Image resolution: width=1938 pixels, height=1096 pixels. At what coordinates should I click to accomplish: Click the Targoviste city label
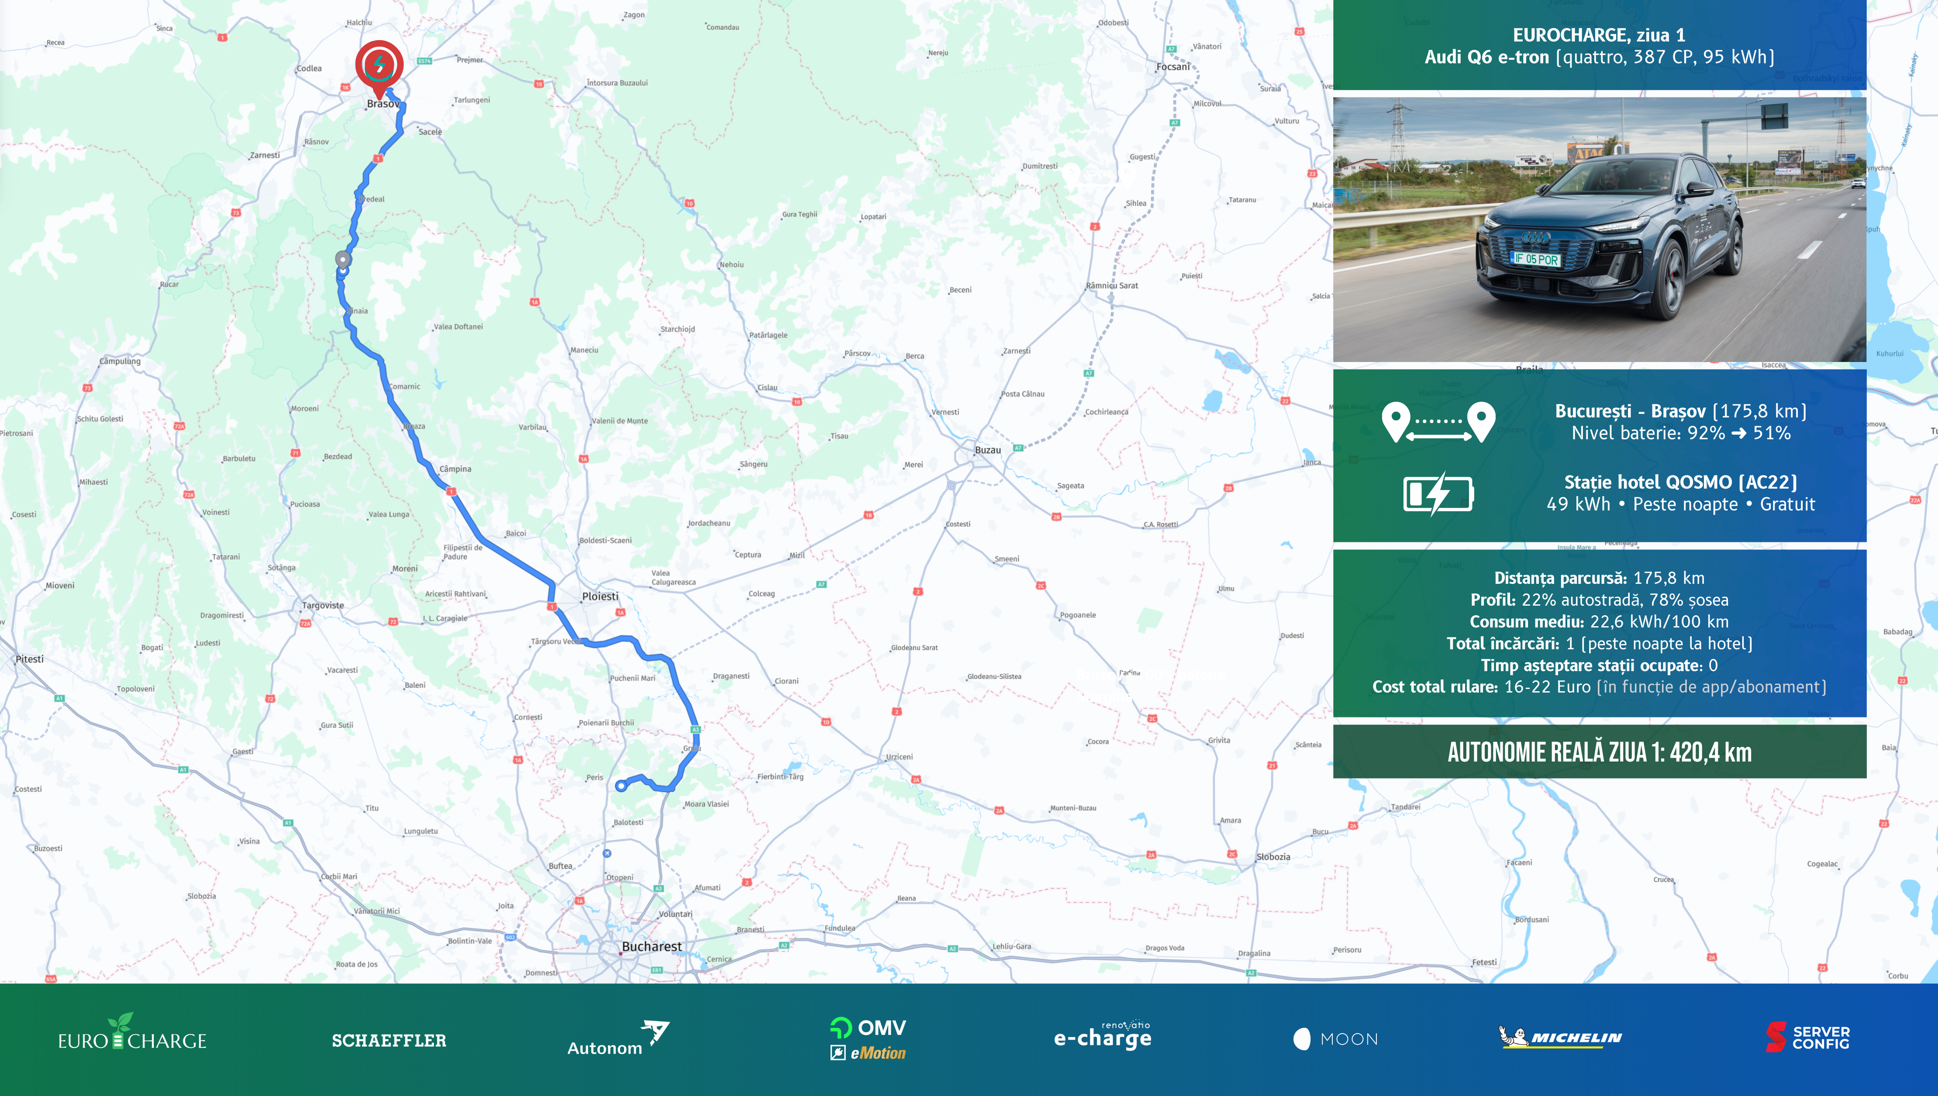(x=323, y=606)
